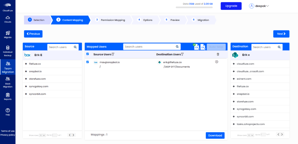Expand storefuze.com in Source list

(x=26, y=79)
